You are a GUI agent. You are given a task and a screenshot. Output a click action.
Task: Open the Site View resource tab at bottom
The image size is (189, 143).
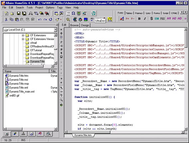23,134
